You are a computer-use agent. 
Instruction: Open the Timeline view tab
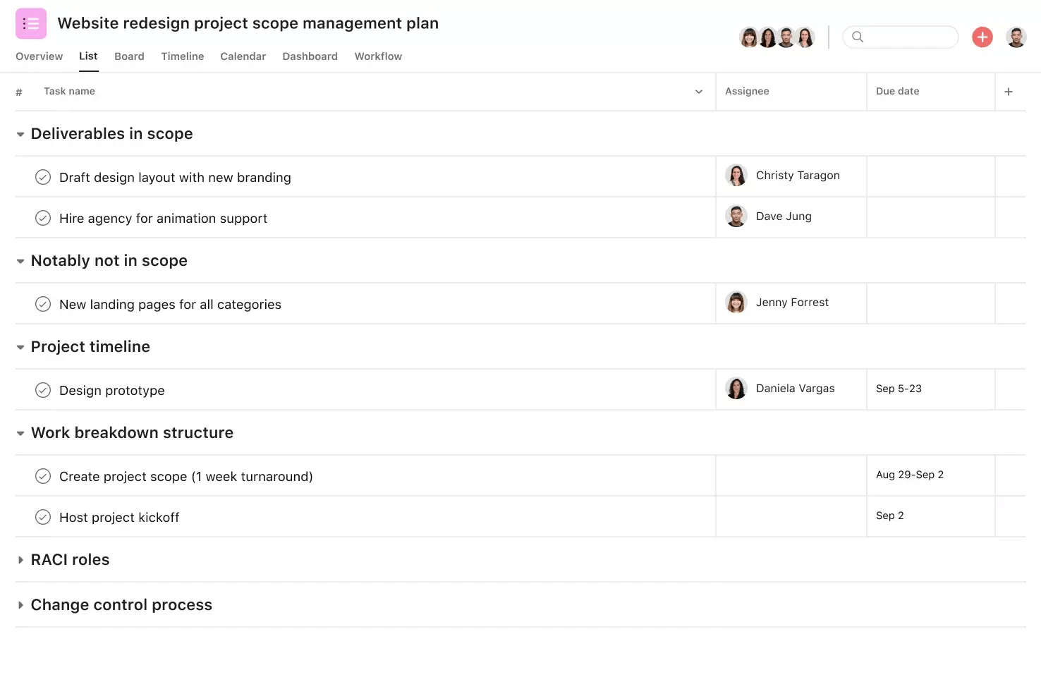pos(182,56)
